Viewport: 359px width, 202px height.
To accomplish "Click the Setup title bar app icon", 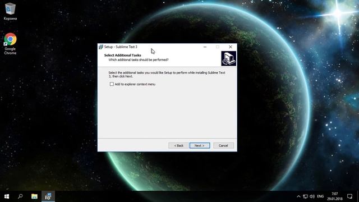I will click(101, 47).
